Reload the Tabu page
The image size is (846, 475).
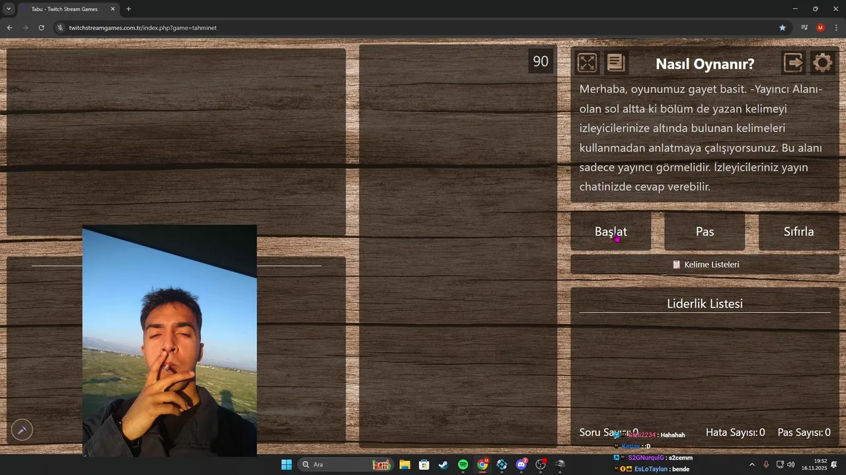pyautogui.click(x=41, y=28)
